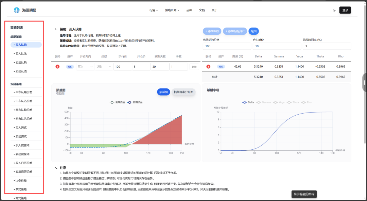Viewport: 367px width, 201px height.
Task: Click the 即期损益 legend marker
Action: pyautogui.click(x=129, y=102)
